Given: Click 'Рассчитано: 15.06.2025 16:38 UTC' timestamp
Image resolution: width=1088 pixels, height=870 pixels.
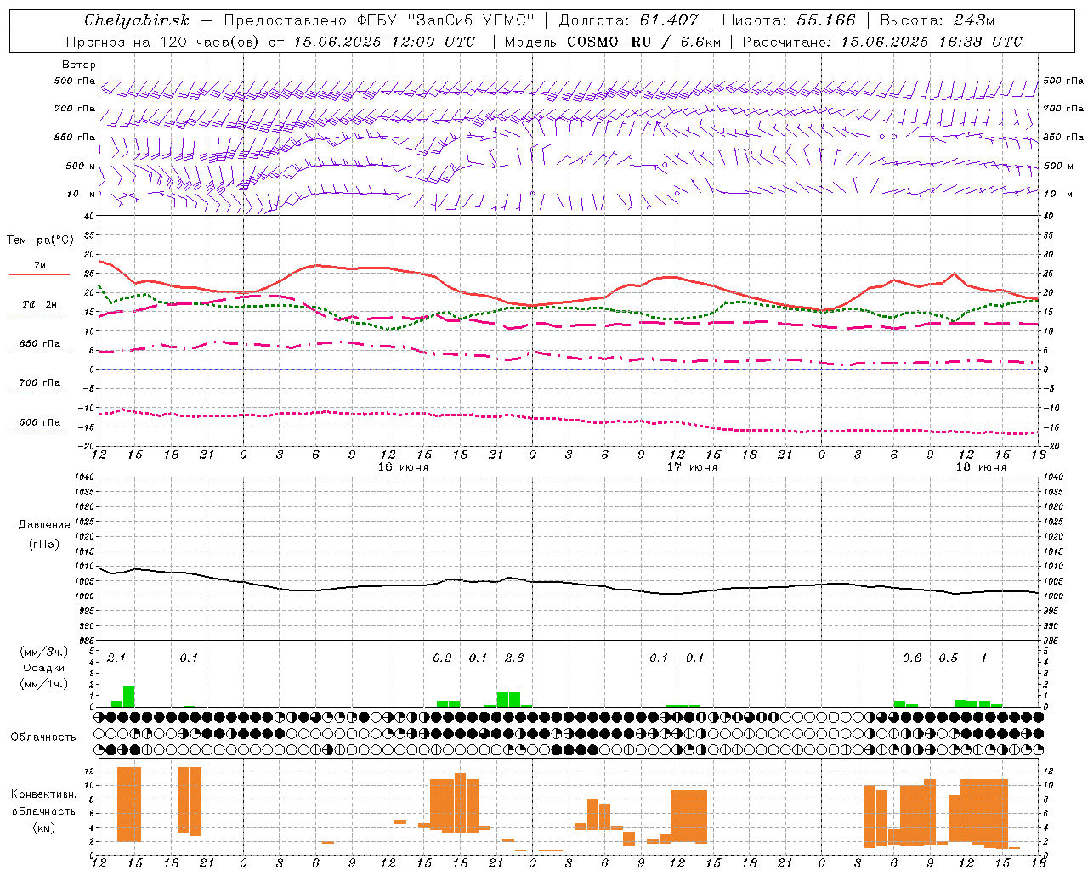Looking at the screenshot, I should click(882, 42).
